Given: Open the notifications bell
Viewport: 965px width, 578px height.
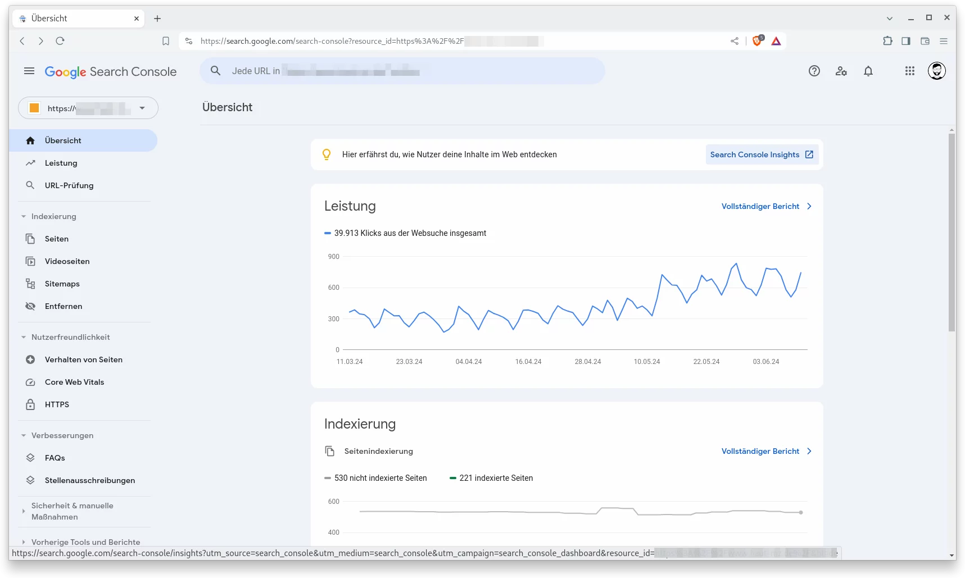Looking at the screenshot, I should pos(868,71).
